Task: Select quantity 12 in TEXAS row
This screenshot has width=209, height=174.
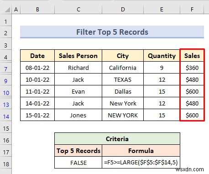Action: pyautogui.click(x=162, y=79)
